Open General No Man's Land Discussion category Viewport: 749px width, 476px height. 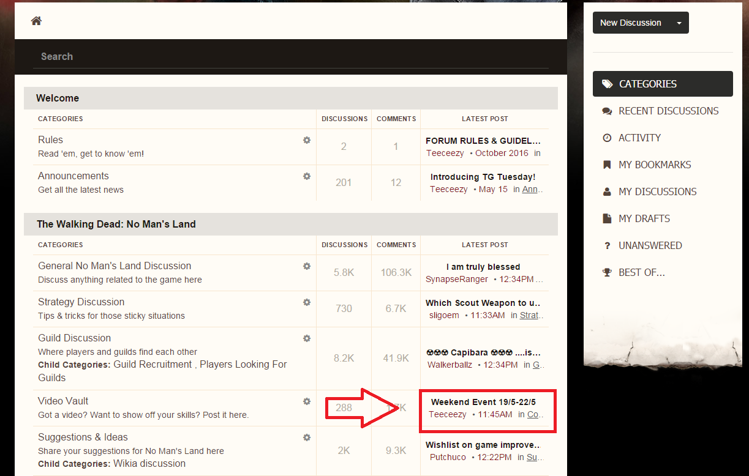click(115, 266)
